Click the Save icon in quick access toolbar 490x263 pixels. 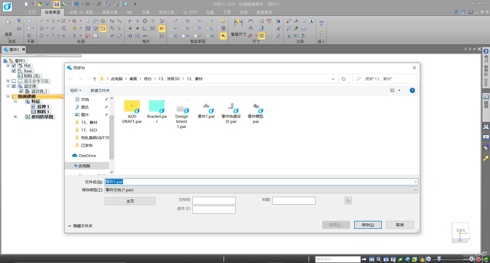pyautogui.click(x=56, y=4)
